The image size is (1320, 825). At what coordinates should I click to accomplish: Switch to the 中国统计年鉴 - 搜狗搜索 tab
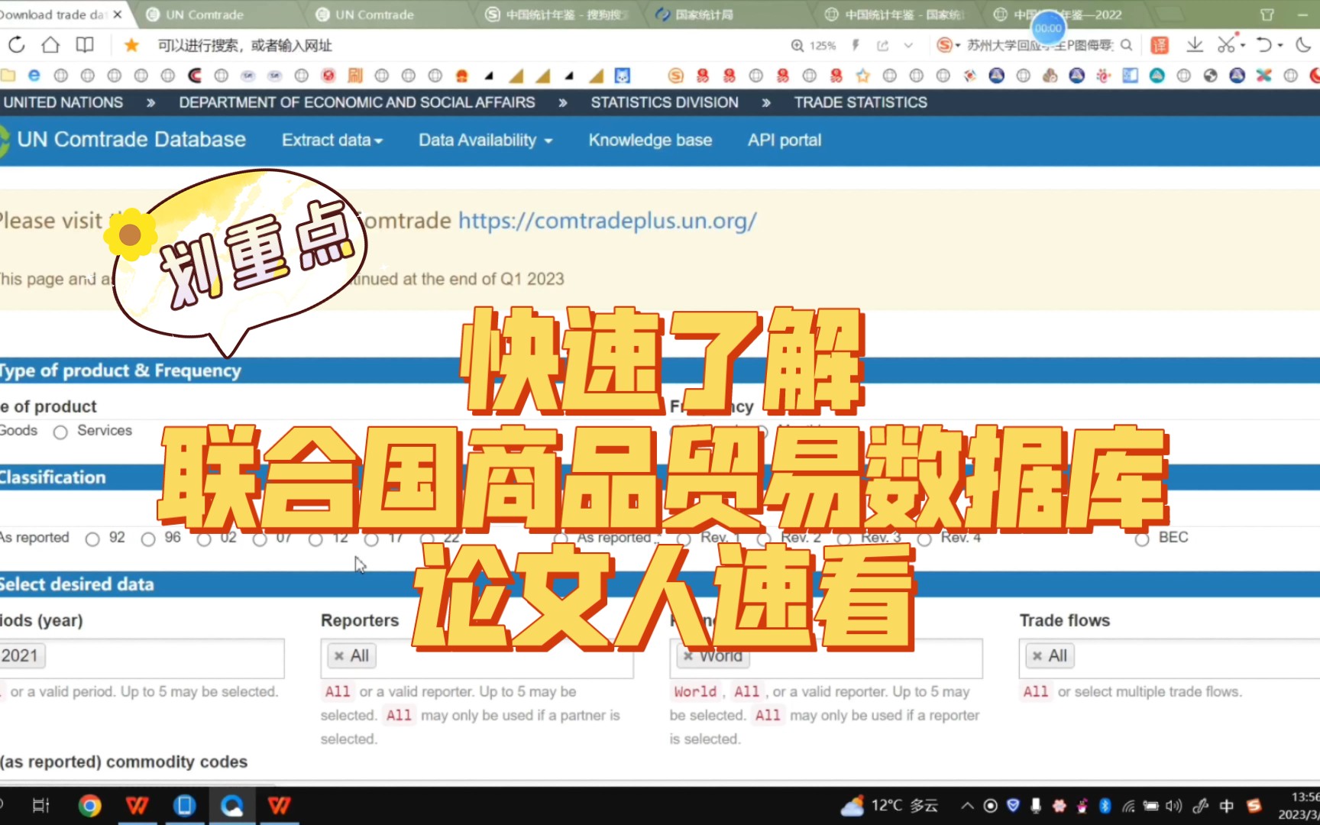[563, 15]
